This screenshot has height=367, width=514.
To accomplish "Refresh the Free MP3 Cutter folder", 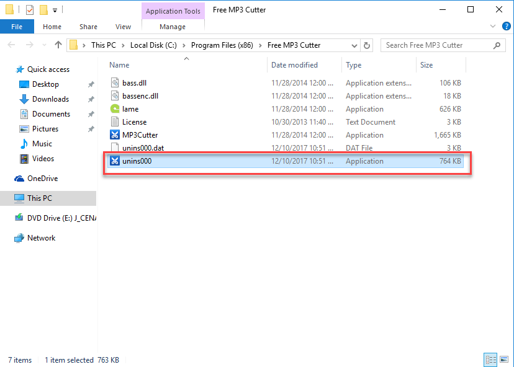I will coord(367,45).
